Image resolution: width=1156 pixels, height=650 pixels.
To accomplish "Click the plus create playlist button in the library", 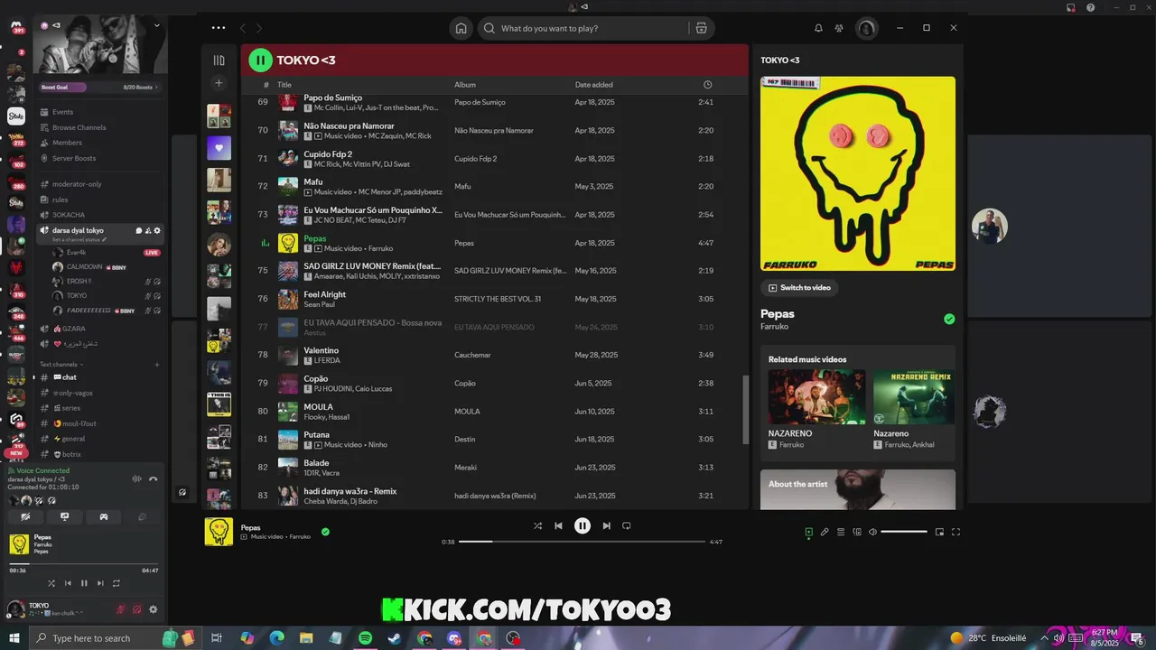I will click(x=219, y=83).
